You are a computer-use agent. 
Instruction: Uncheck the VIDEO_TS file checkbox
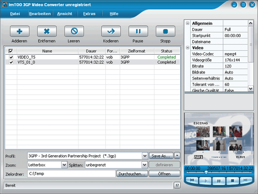pyautogui.click(x=11, y=57)
